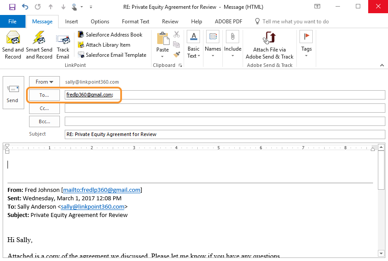Click the Save icon in the title bar
This screenshot has width=388, height=261.
[x=12, y=7]
